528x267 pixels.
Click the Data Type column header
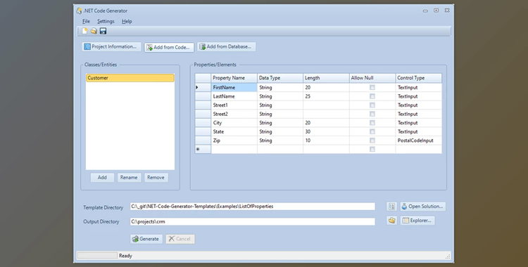tap(280, 78)
